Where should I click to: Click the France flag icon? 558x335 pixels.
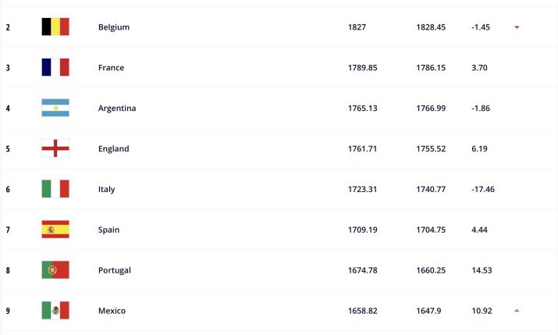pyautogui.click(x=55, y=68)
